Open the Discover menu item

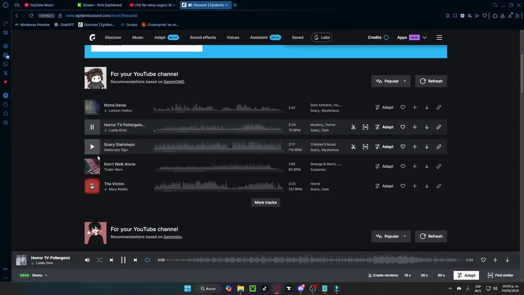point(113,37)
